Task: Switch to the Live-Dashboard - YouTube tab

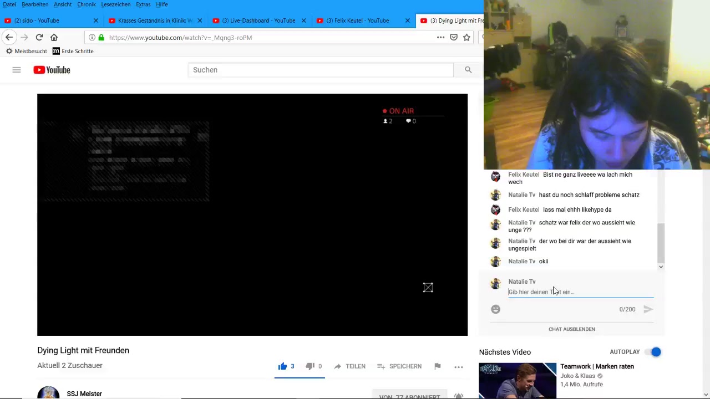Action: point(258,21)
